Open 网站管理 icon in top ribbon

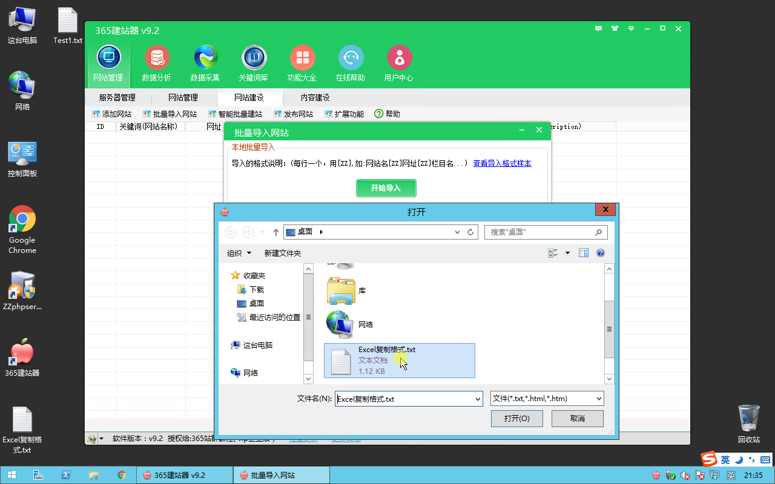108,64
